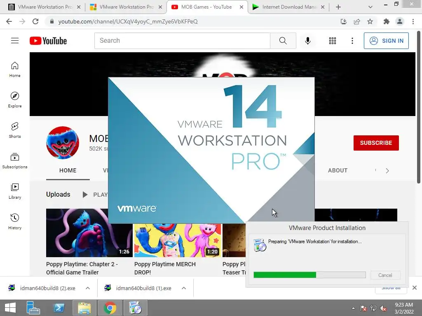The width and height of the screenshot is (422, 316).
Task: Open the YouTube hamburger guide menu
Action: click(x=15, y=41)
